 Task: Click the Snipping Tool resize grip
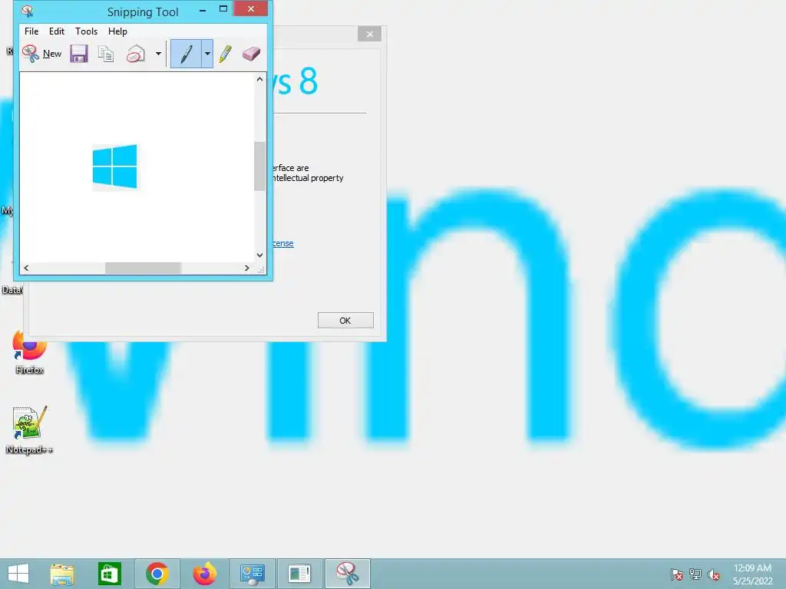coord(261,269)
